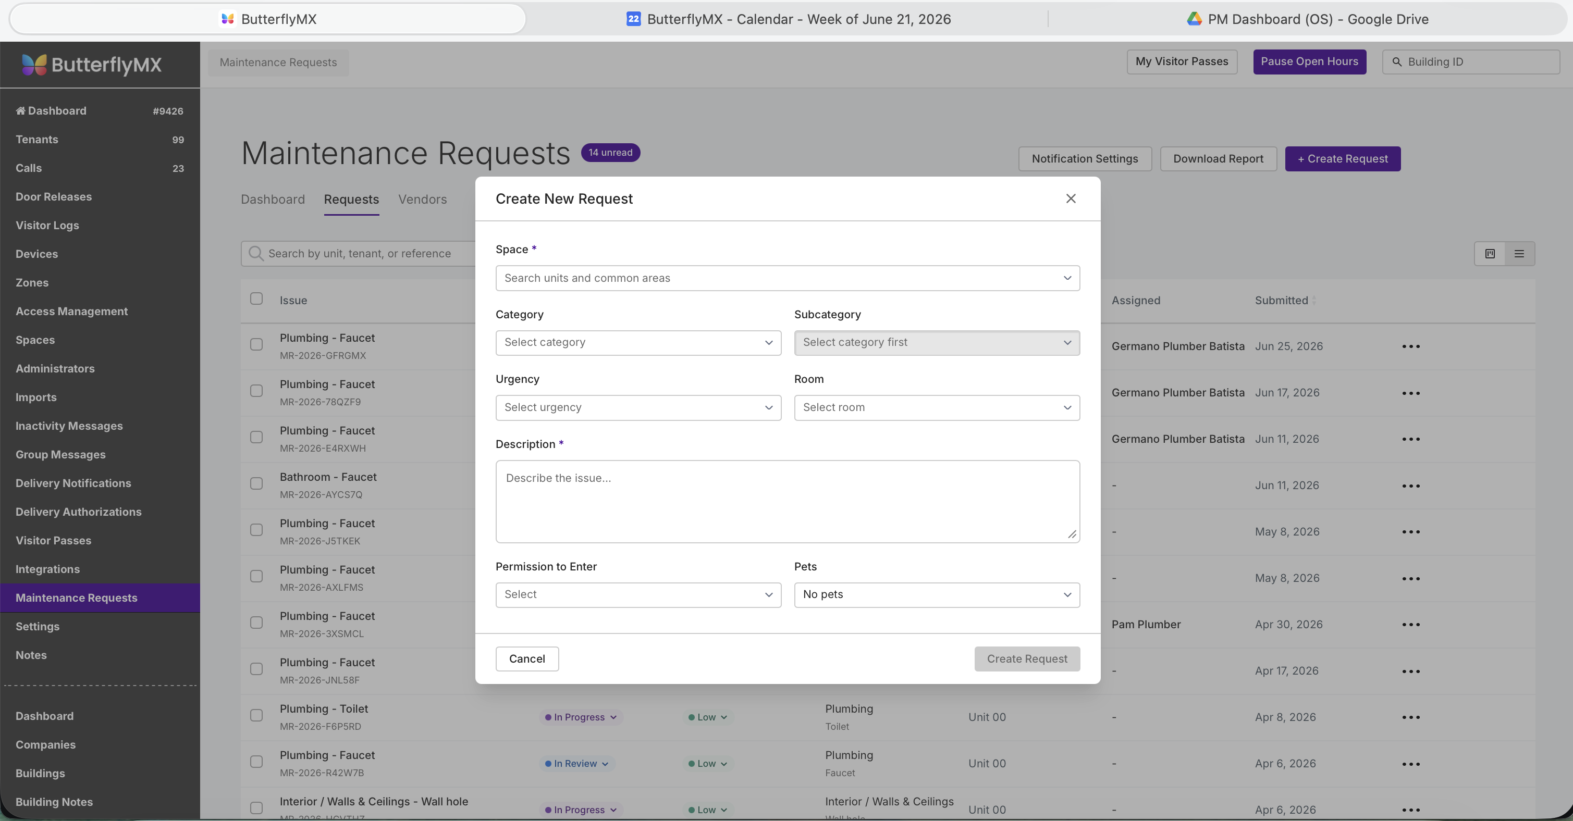The image size is (1573, 821).
Task: Switch to the Dashboard tab under Maintenance Requests
Action: [x=273, y=200]
